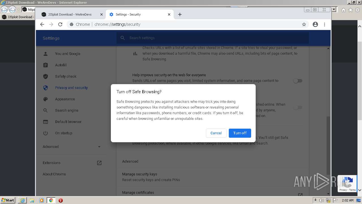Cancel the Safe Browsing dialog
362x204 pixels.
(x=216, y=133)
